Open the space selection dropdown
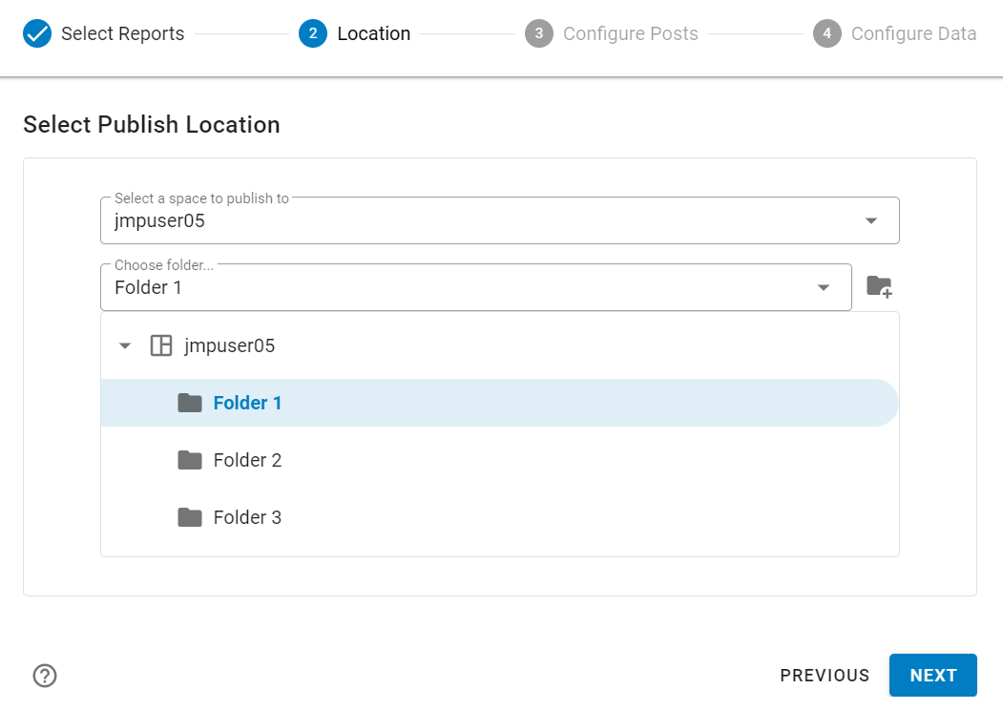The image size is (1003, 710). [x=870, y=219]
